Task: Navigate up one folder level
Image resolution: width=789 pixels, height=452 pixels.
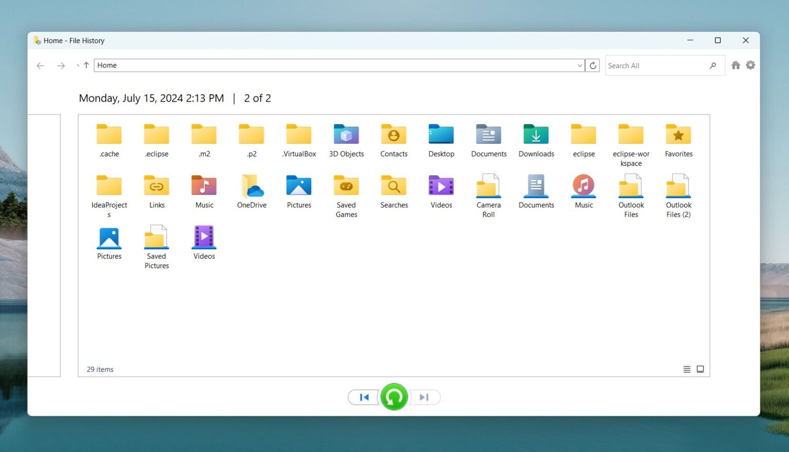Action: click(86, 65)
